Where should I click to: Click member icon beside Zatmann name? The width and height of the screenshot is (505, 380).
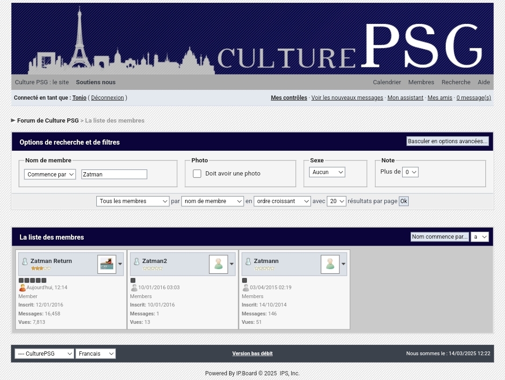248,262
